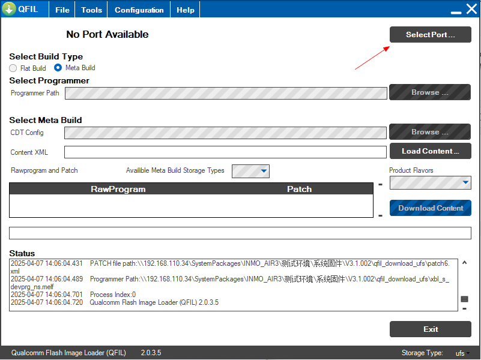
Task: Click the empty progress bar above Status
Action: point(240,233)
